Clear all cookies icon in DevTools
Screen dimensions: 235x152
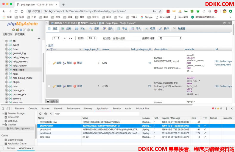(46, 114)
